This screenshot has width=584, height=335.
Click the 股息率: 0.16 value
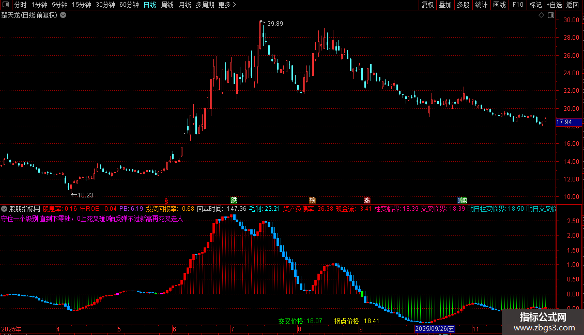point(60,209)
